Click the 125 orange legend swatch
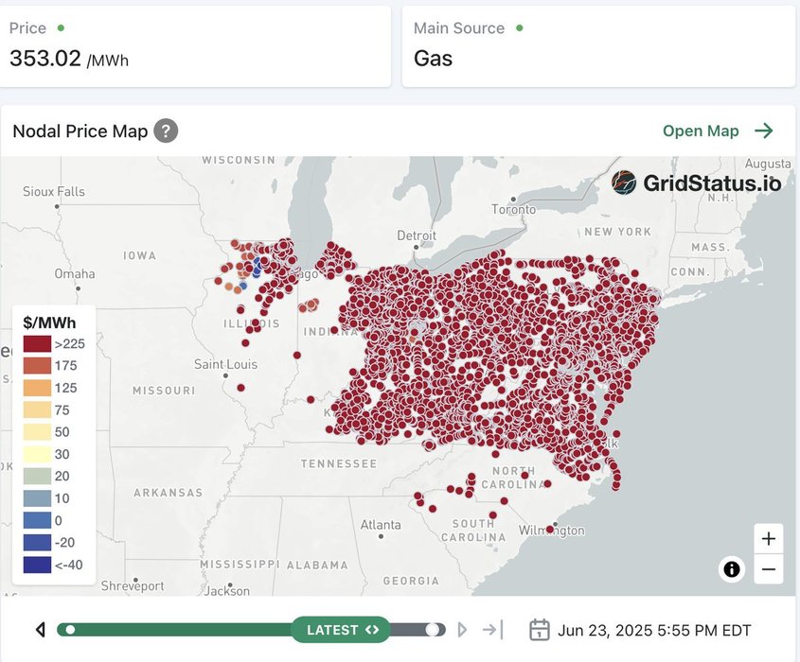The image size is (800, 662). 37,388
